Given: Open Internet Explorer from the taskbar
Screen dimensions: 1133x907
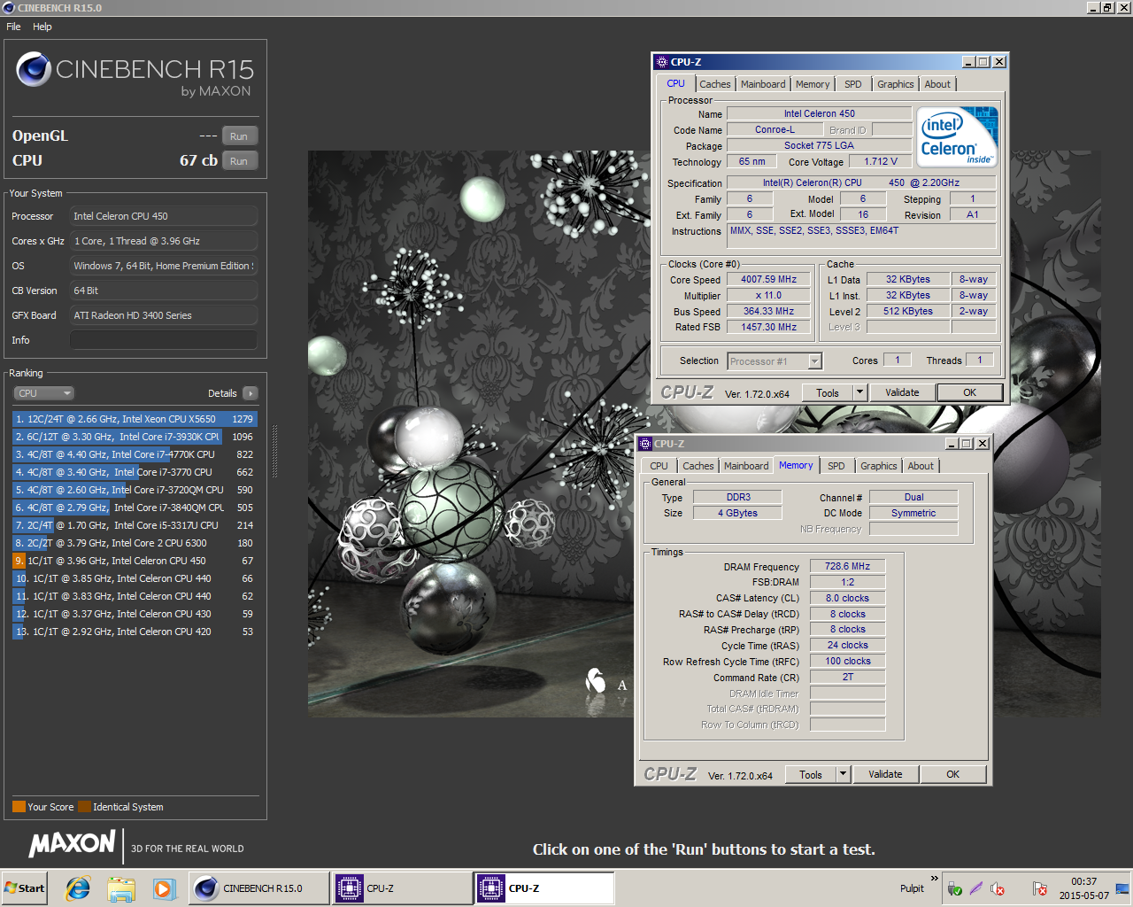Looking at the screenshot, I should 78,888.
